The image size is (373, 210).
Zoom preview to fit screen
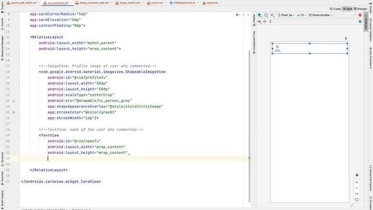357,199
